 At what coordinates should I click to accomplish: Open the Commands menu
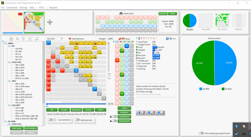tap(12, 8)
